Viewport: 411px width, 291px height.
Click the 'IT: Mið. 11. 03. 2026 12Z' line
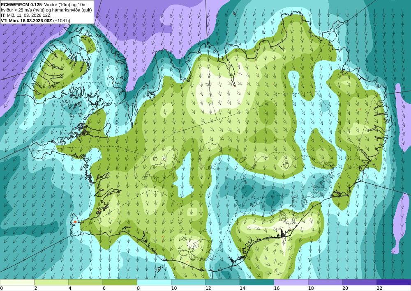[x=25, y=15]
